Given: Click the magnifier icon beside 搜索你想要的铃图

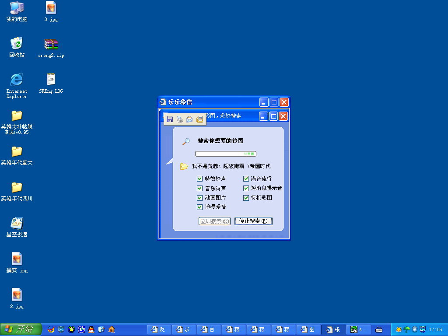Looking at the screenshot, I should coord(186,141).
